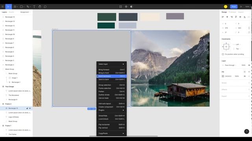252x141 pixels.
Task: Click independent corners icon in Design panel
Action: tap(249, 32)
